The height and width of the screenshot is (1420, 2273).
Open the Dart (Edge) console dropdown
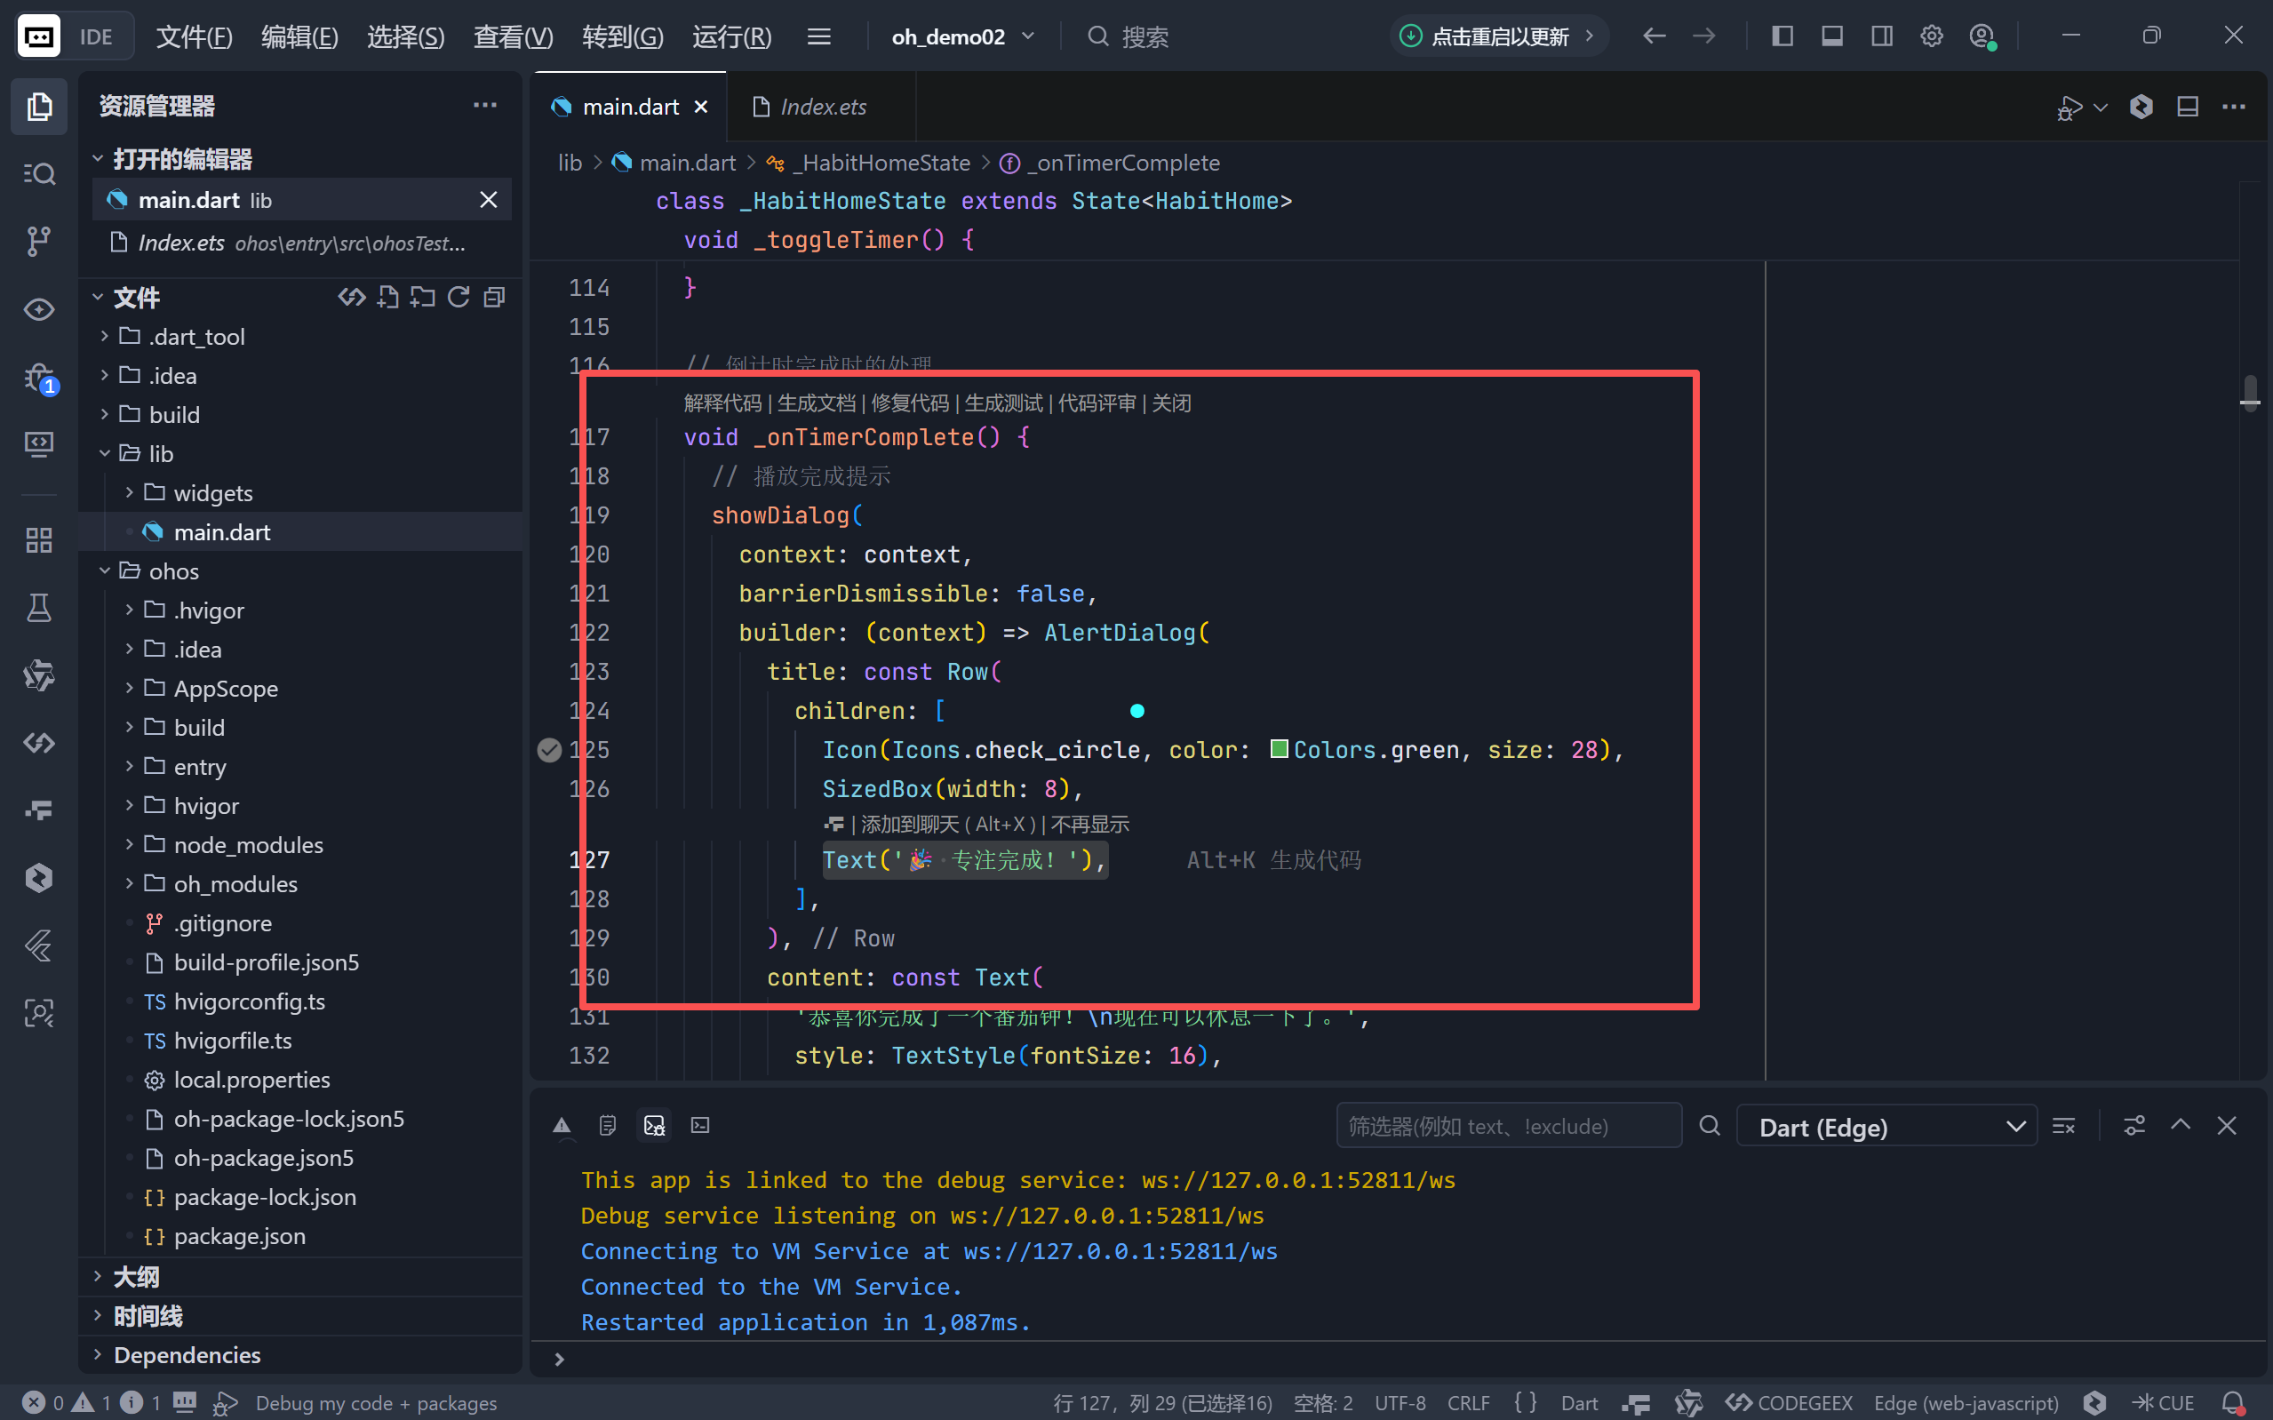(x=1886, y=1126)
